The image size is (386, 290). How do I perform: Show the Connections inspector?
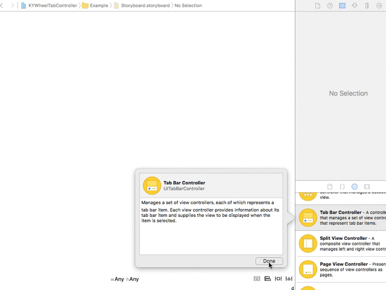pos(379,5)
